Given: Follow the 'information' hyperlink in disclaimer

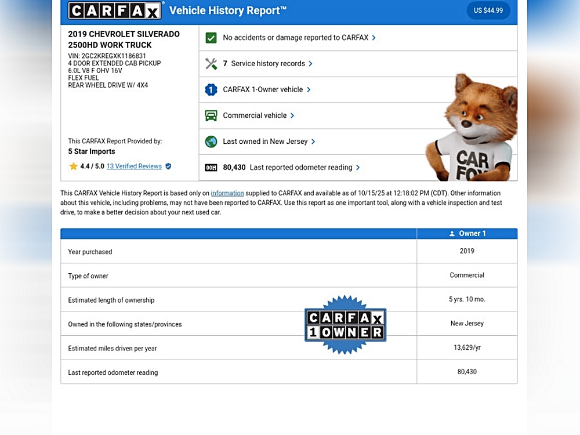Looking at the screenshot, I should pyautogui.click(x=227, y=193).
